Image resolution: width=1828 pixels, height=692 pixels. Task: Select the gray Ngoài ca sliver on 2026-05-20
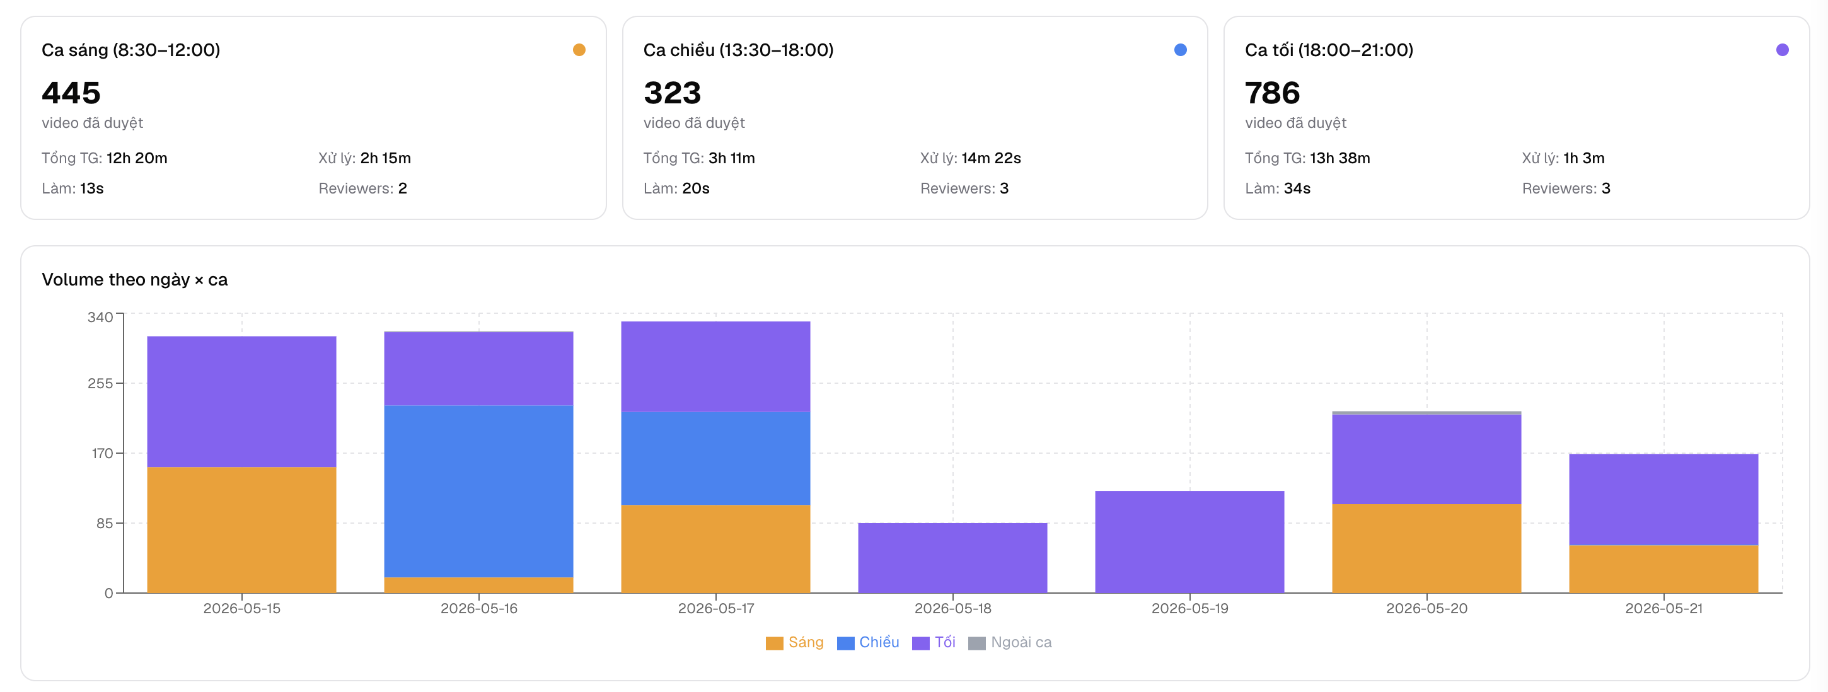(x=1426, y=412)
